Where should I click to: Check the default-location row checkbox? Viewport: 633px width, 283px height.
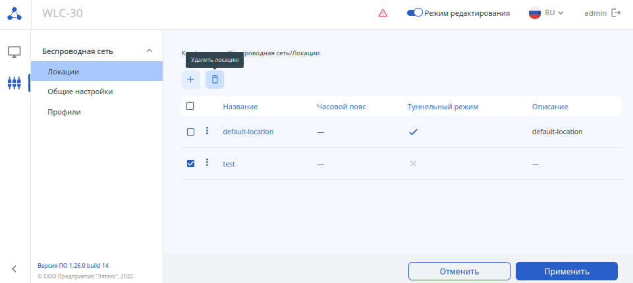coord(190,132)
